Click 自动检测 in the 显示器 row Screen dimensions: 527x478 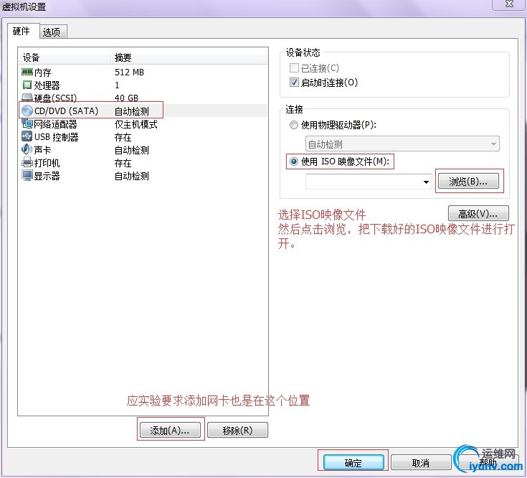pyautogui.click(x=132, y=176)
